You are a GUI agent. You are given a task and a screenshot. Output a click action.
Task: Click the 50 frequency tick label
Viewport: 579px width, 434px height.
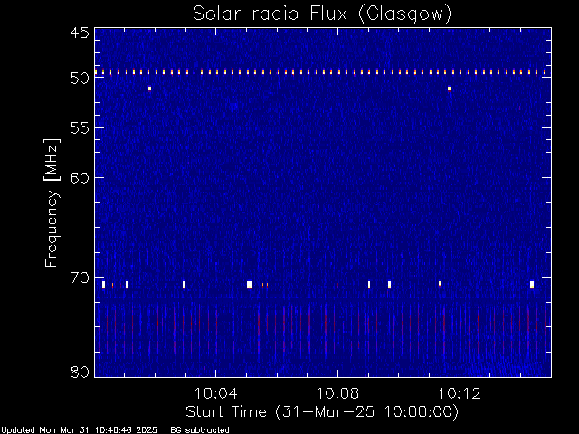point(80,78)
